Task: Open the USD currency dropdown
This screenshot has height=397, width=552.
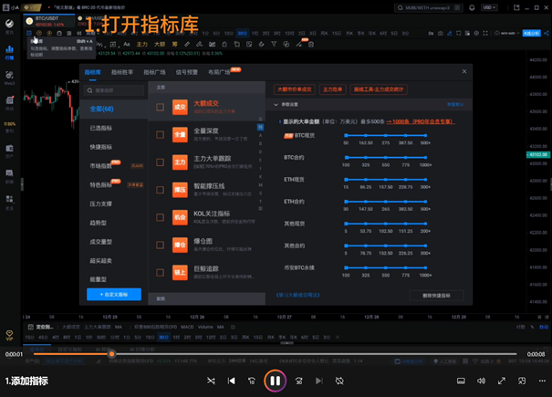Action: click(x=489, y=7)
